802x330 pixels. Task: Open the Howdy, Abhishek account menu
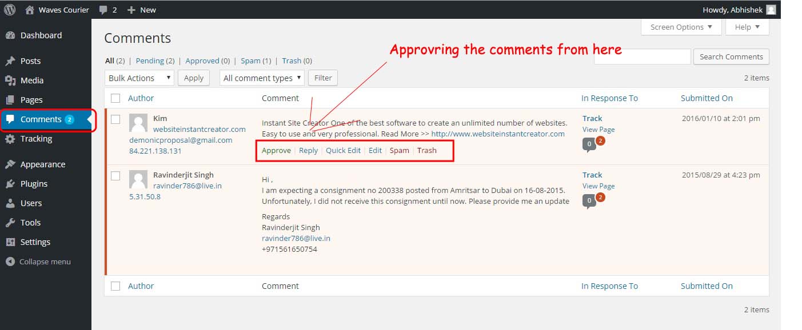(739, 10)
